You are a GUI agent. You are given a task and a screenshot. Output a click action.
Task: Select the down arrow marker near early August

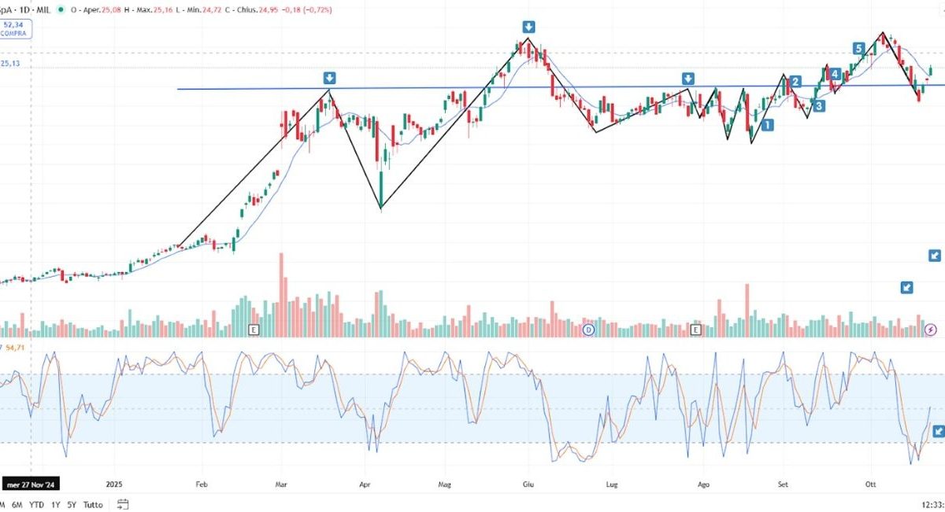point(688,79)
